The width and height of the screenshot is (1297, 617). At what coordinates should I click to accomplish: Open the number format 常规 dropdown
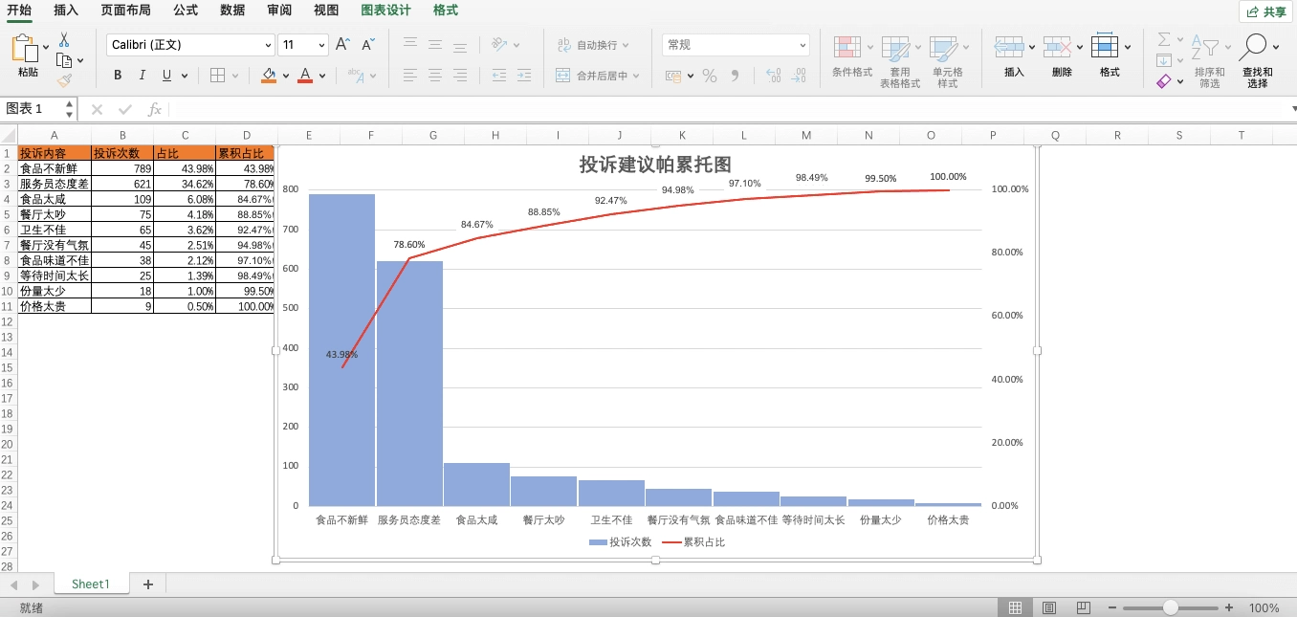coord(802,45)
